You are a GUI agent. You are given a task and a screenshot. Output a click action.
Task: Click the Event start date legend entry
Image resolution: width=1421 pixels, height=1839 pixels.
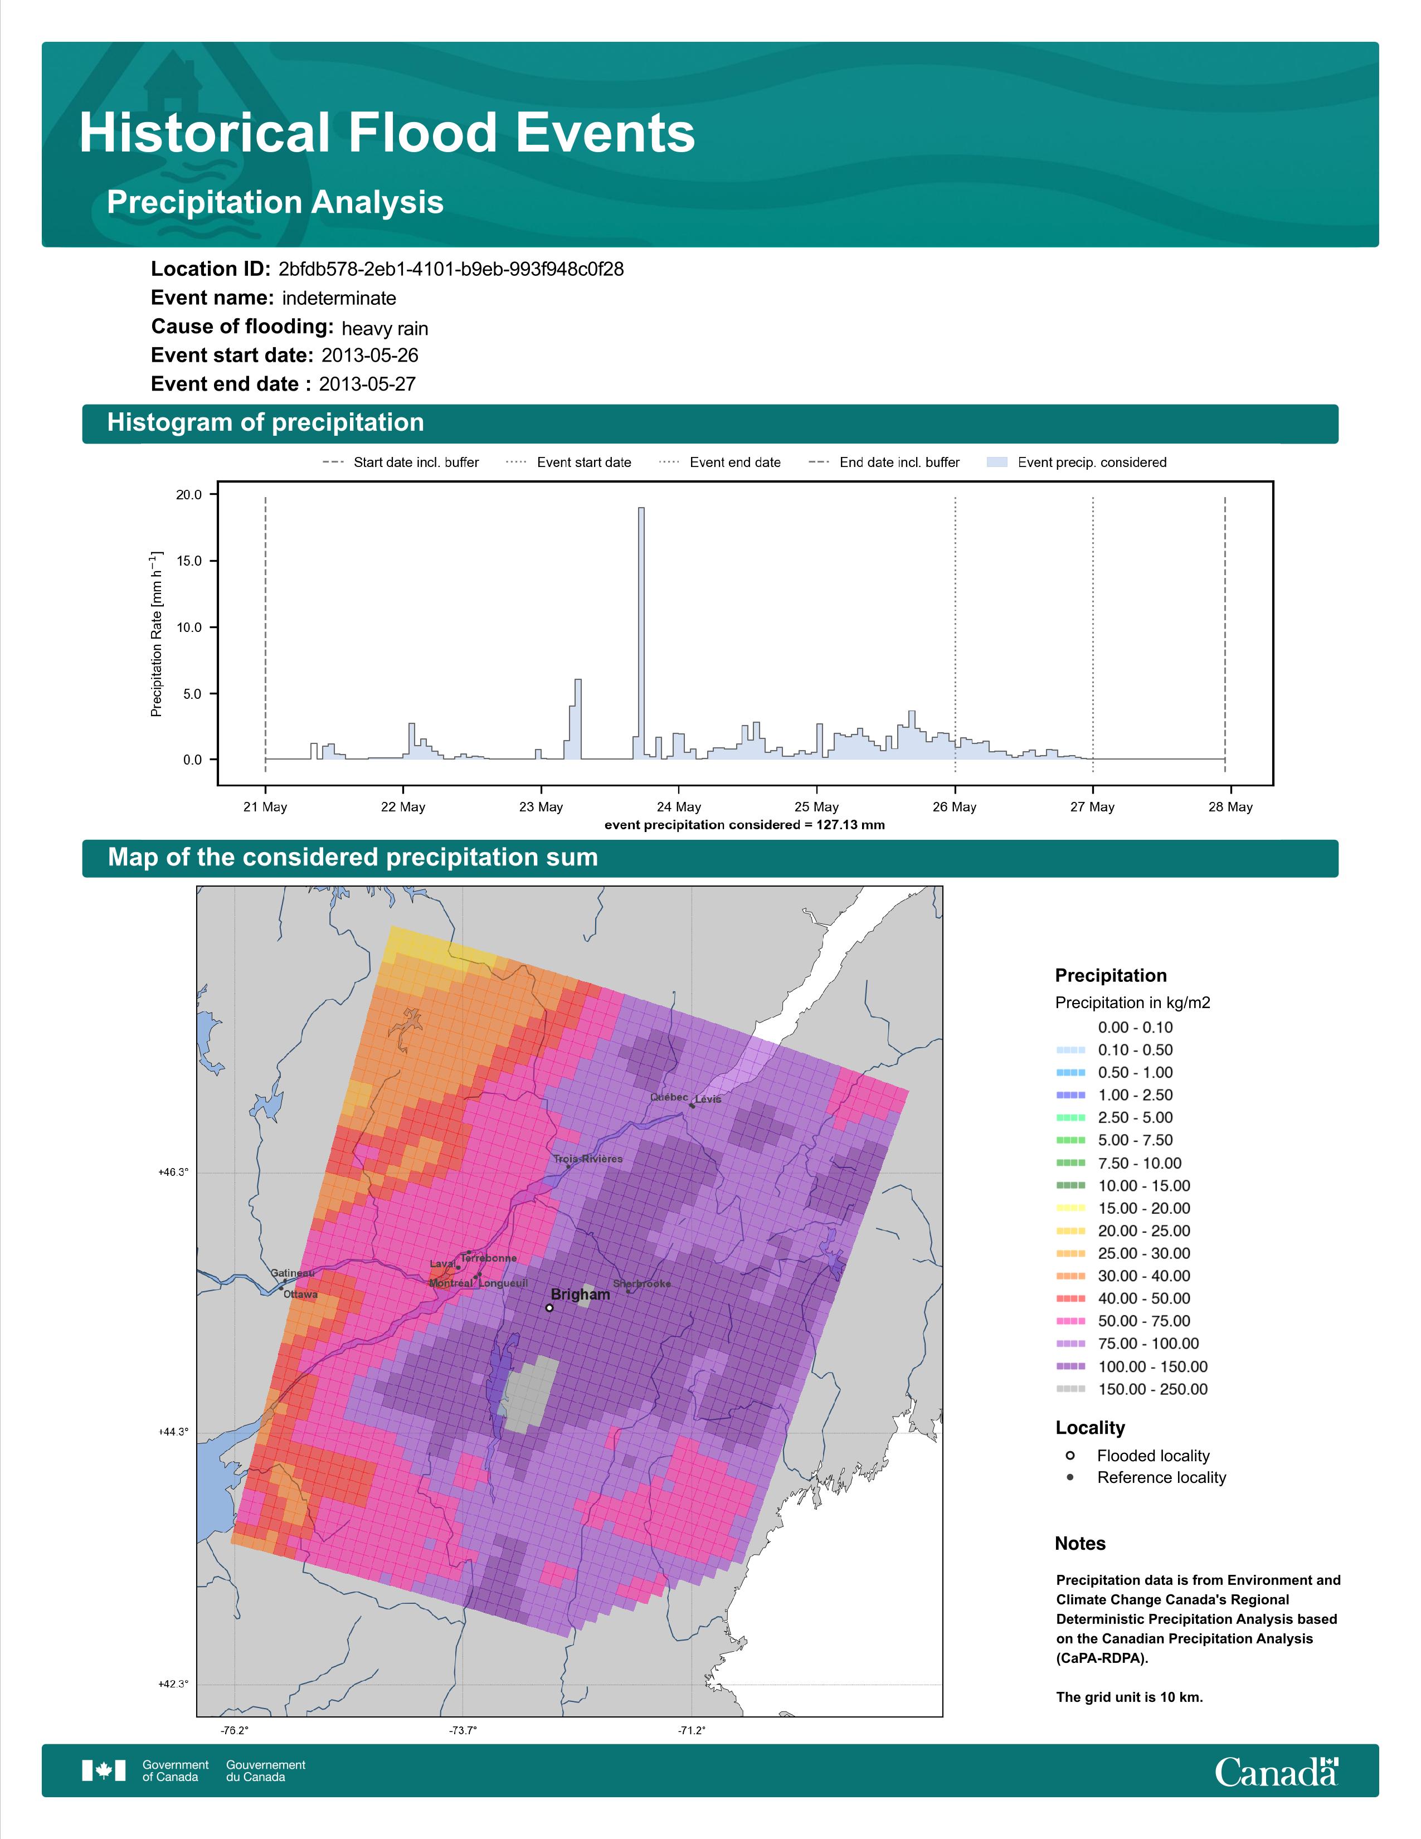coord(568,463)
